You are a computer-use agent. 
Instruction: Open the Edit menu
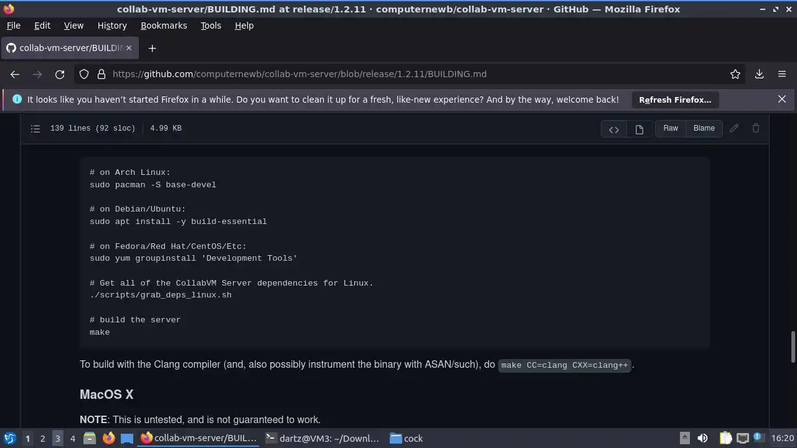[42, 26]
